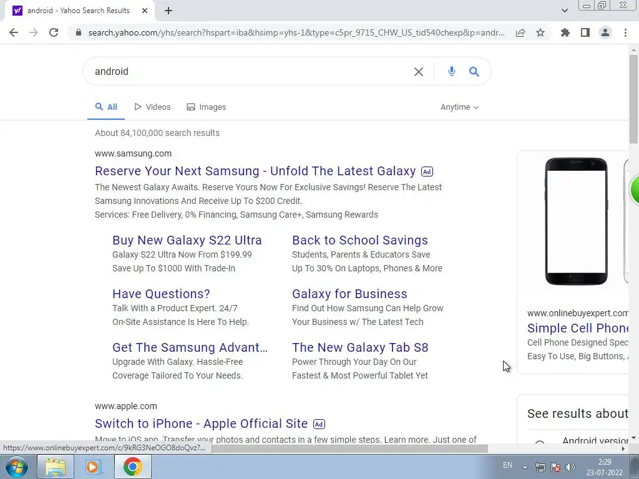The image size is (639, 479).
Task: Select the All results tab
Action: click(106, 107)
